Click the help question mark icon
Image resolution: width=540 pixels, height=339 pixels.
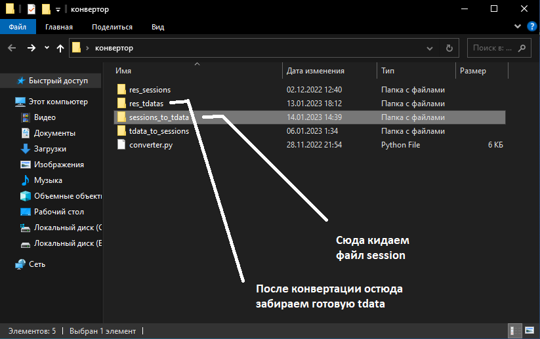[531, 26]
